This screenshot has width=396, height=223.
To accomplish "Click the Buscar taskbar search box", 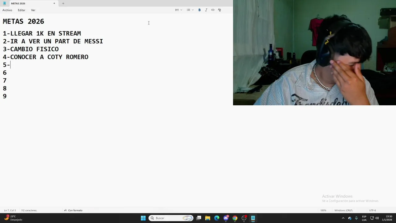I will coord(171,218).
